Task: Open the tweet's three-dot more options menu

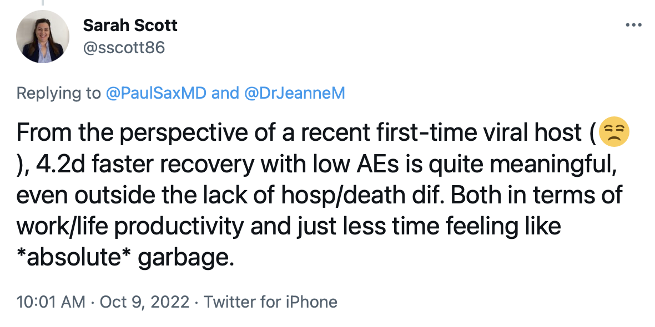Action: [x=633, y=25]
